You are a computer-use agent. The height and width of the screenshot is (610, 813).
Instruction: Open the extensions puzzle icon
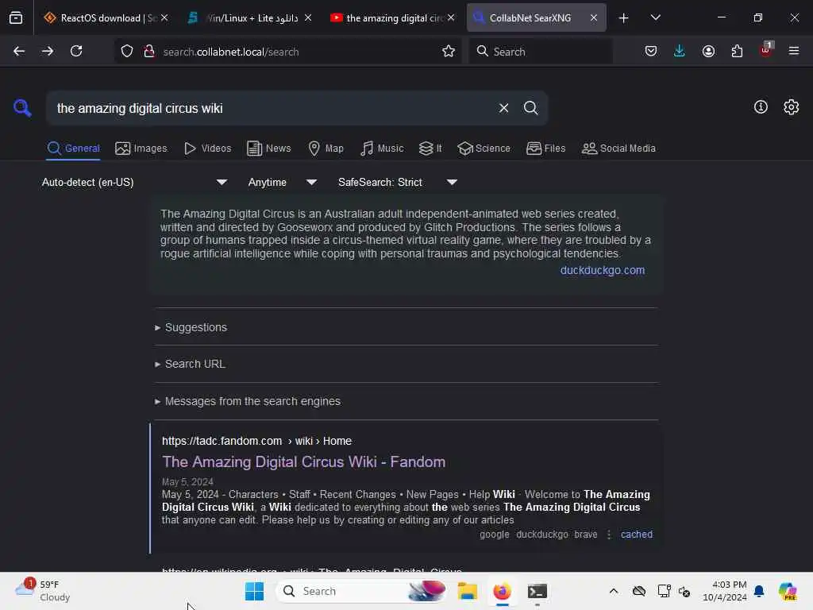click(737, 52)
